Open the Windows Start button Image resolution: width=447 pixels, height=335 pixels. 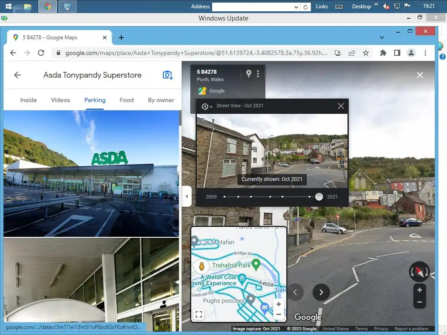point(9,6)
